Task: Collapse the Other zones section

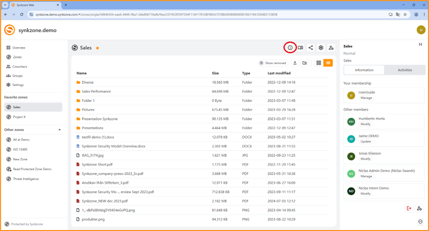Action: (60, 130)
